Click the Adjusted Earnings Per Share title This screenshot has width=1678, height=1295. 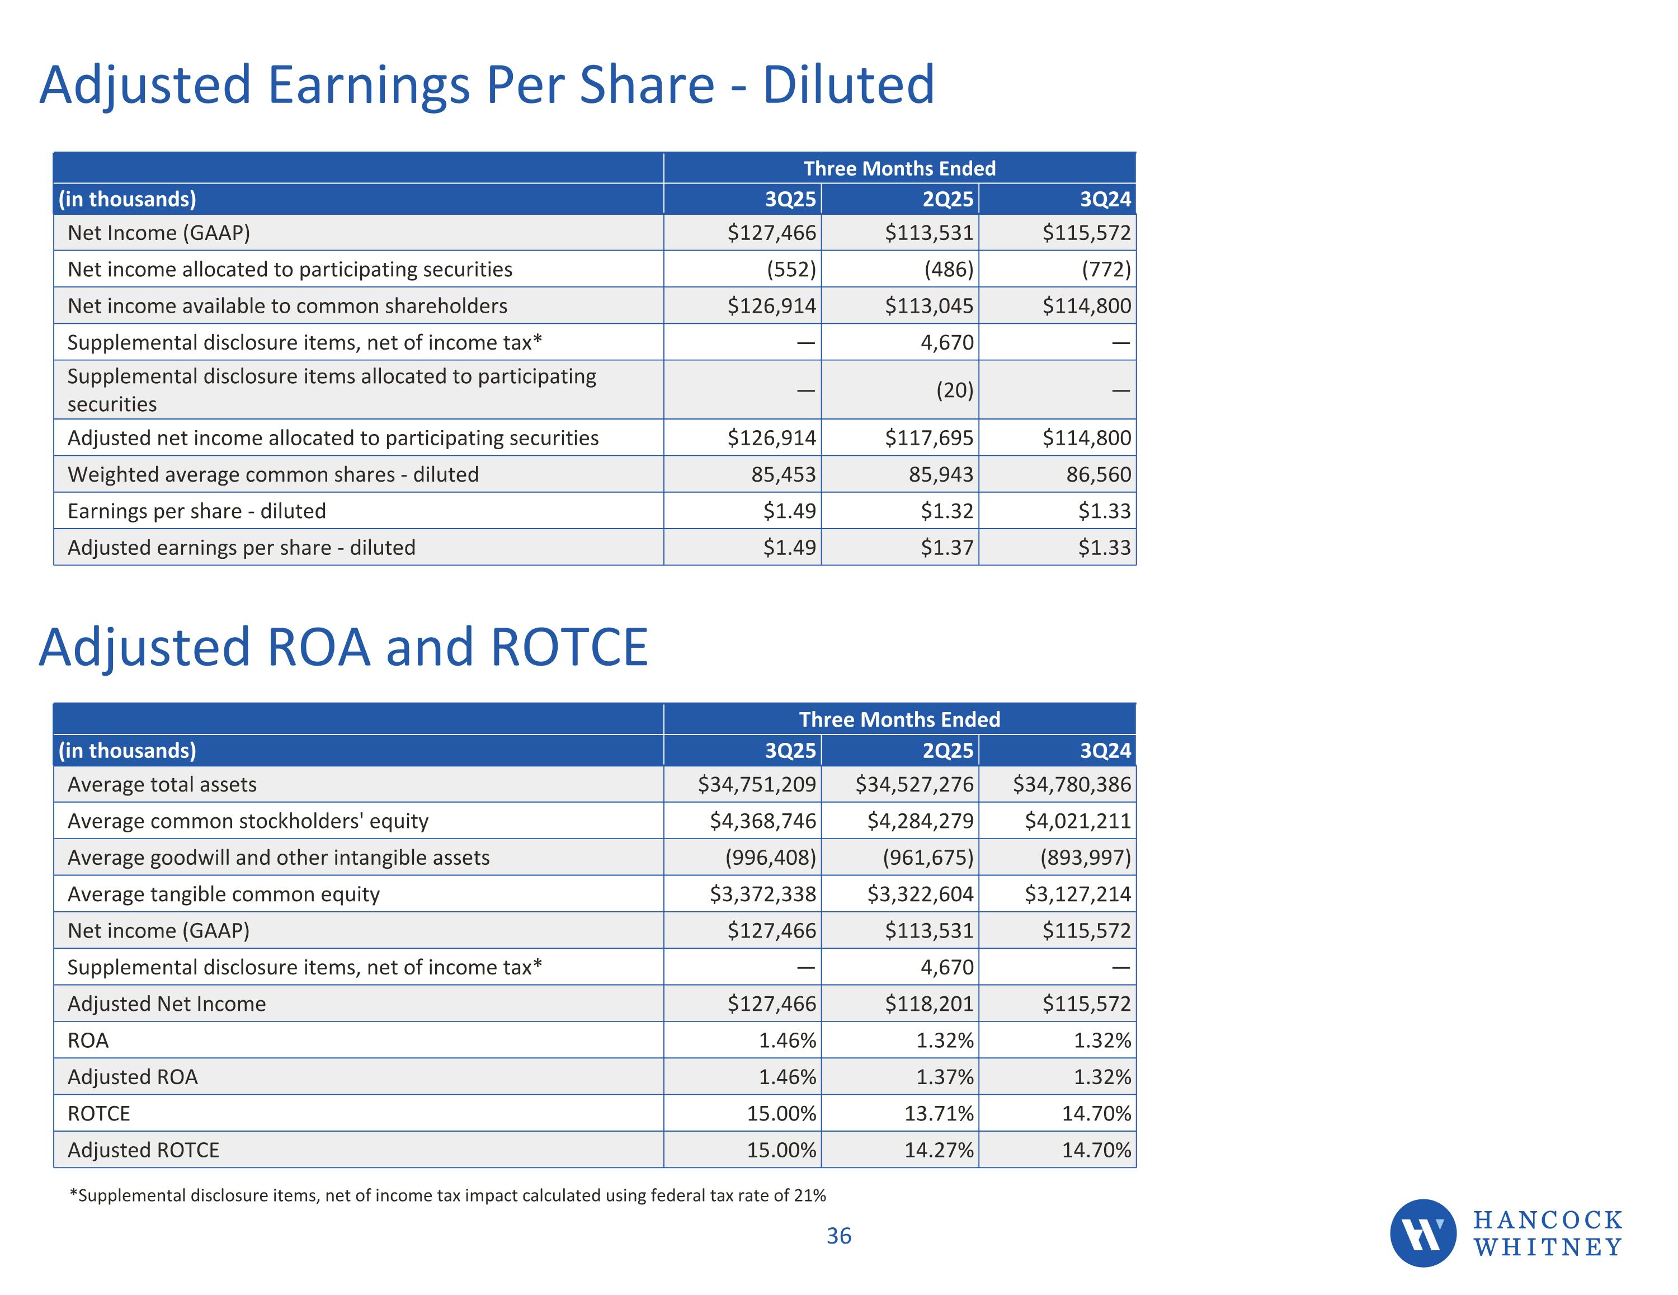(487, 84)
